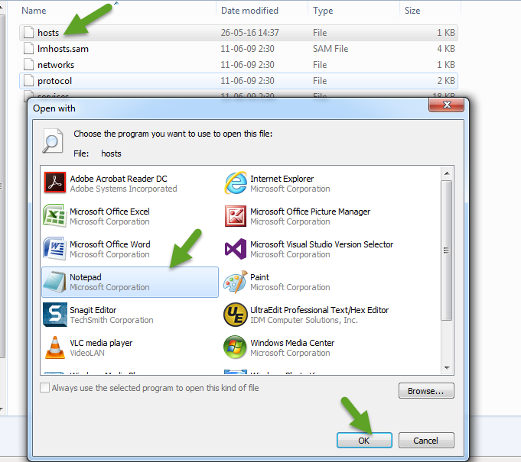Select the 'Paint' program label

point(259,277)
